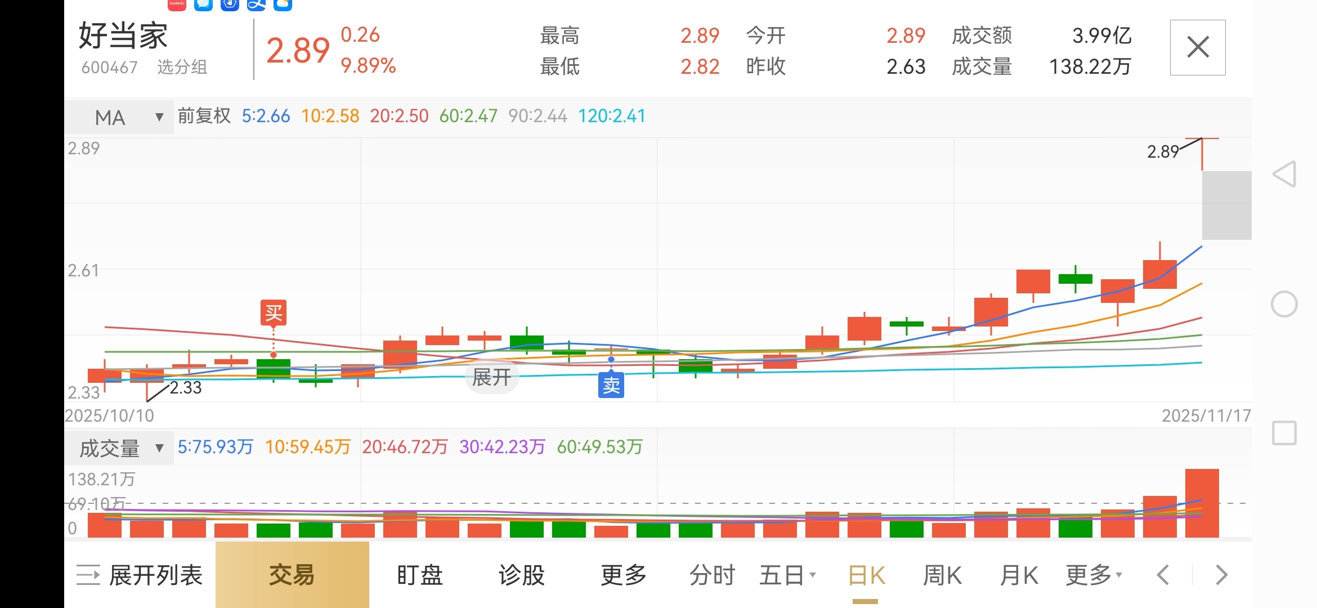Screen dimensions: 1317x608
Task: Go to next stock with right chevron
Action: (x=1221, y=575)
